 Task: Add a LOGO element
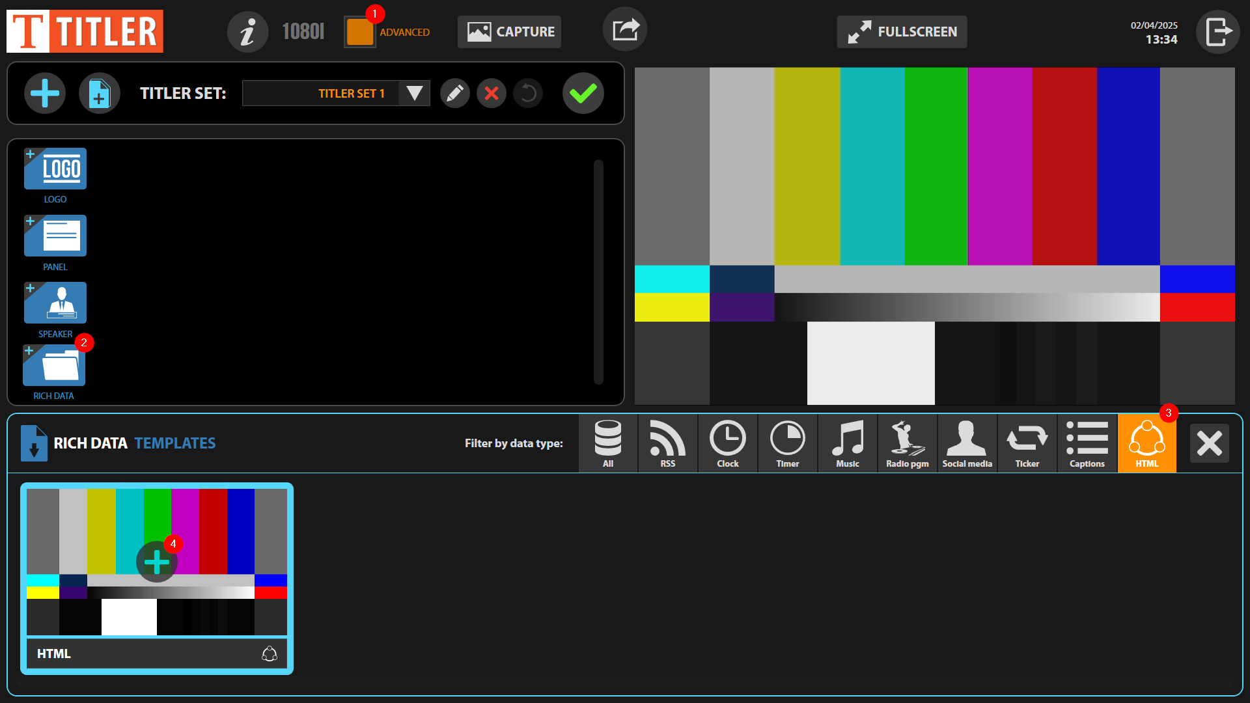click(x=55, y=169)
